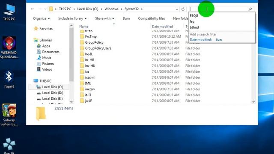Click the Refresh button beside address bar

pyautogui.click(x=183, y=9)
